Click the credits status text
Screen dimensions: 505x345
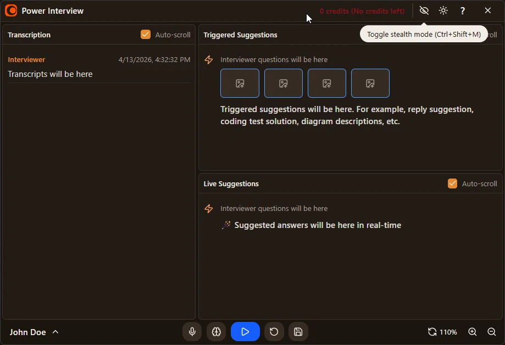tap(362, 11)
